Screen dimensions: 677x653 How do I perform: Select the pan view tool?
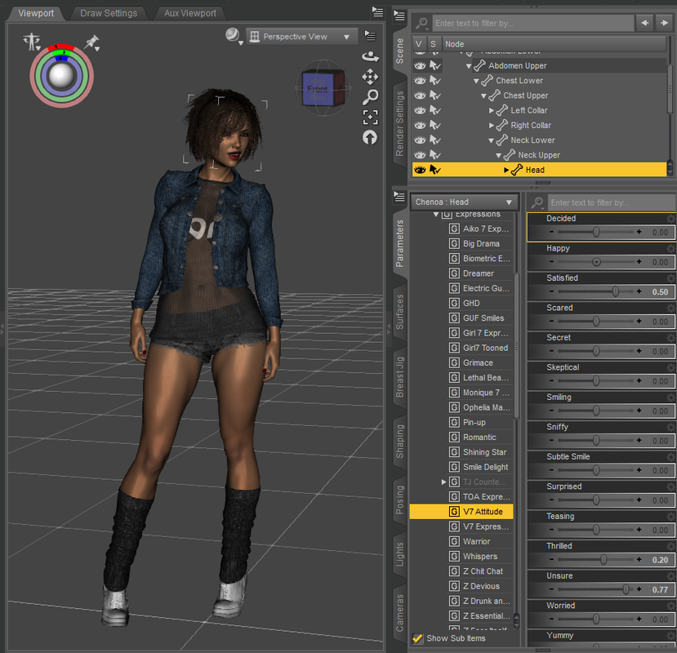(370, 78)
